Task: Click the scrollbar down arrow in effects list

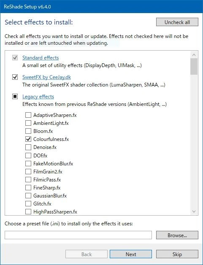Action: (194, 211)
